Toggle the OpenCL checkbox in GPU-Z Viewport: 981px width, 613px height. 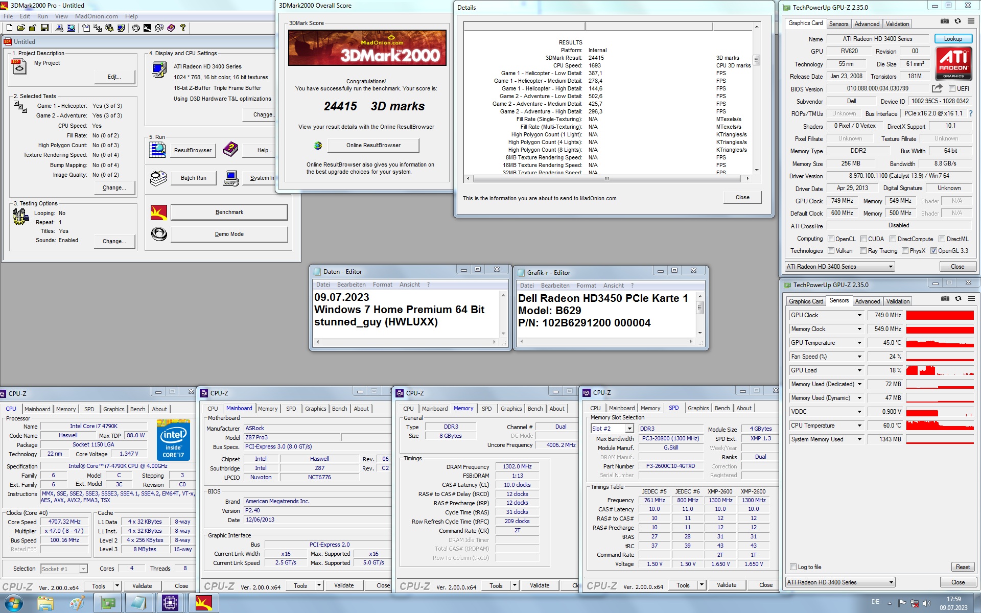(x=831, y=239)
